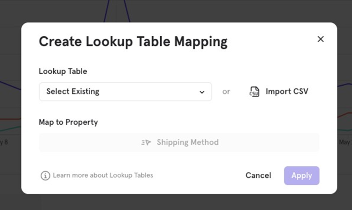This screenshot has height=210, width=352.
Task: Click the May 8 axis label
Action: click(4, 142)
